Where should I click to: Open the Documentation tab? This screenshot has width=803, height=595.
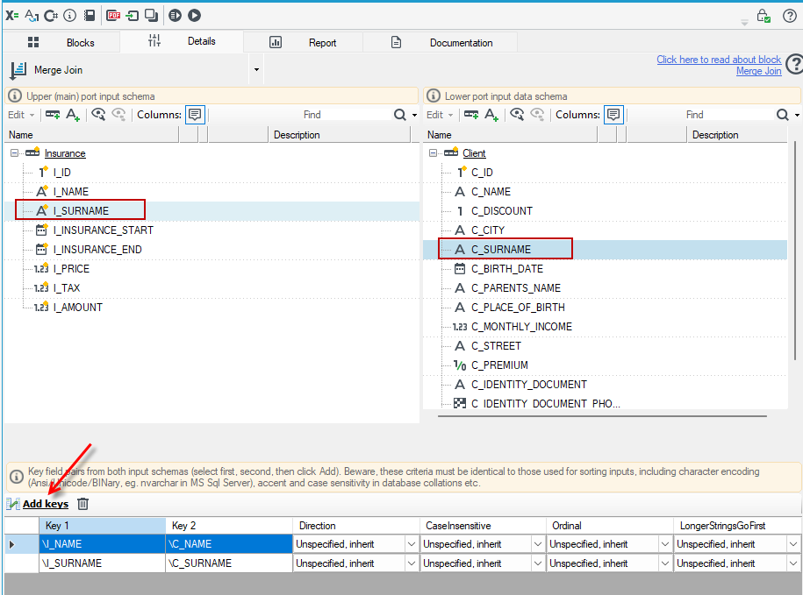(441, 42)
